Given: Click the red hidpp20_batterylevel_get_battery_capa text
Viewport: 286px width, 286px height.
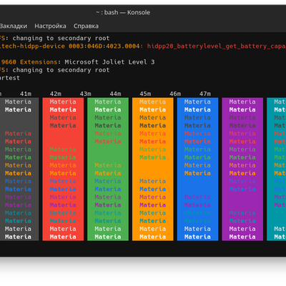Looking at the screenshot, I should click(x=217, y=46).
